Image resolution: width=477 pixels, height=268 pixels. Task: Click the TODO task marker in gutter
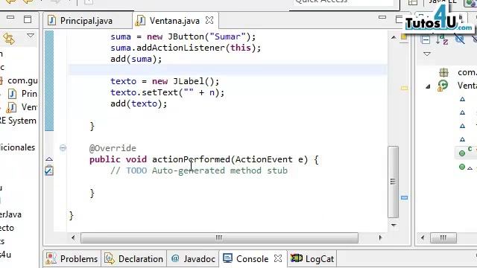coord(49,170)
